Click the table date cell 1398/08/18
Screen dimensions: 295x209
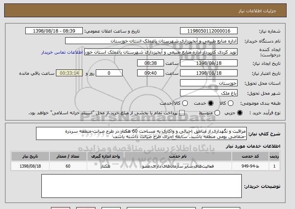[x=30, y=166]
